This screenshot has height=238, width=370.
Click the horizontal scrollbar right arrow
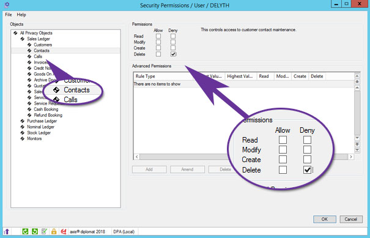351,157
